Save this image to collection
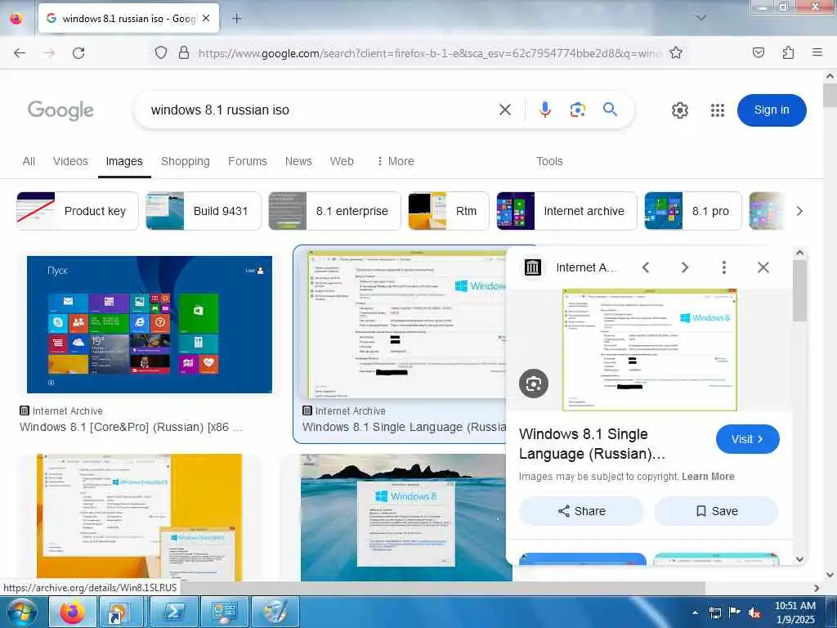The height and width of the screenshot is (628, 837). (716, 511)
